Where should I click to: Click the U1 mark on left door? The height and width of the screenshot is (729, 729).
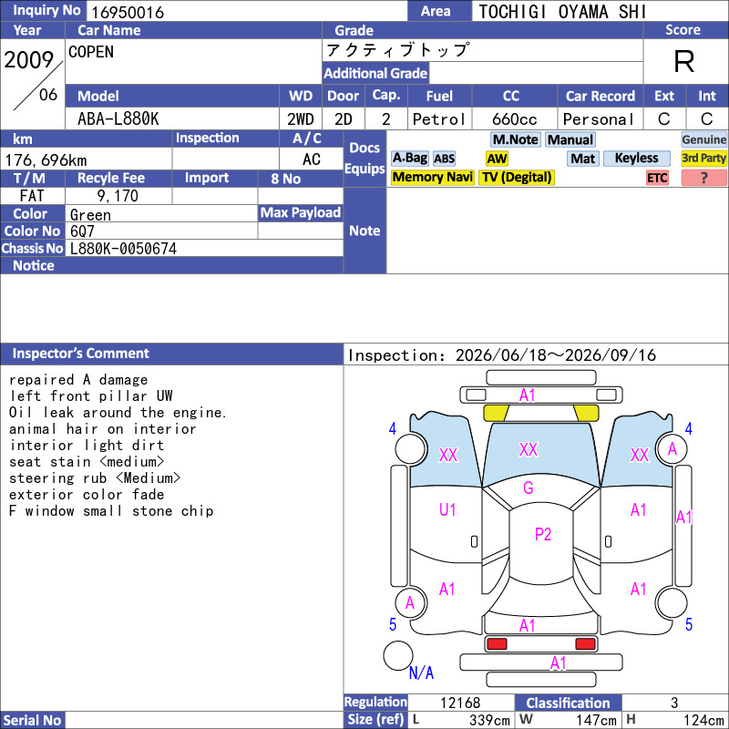447,510
